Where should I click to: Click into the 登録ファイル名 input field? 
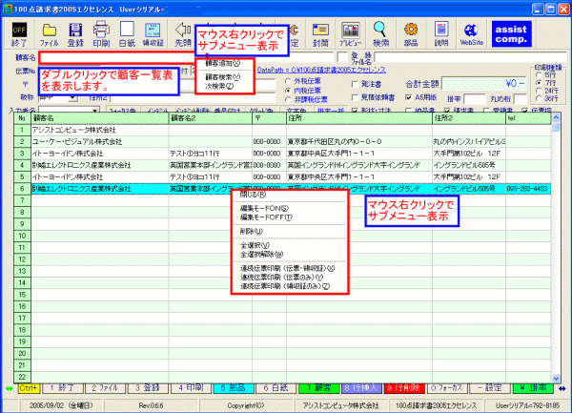tap(470, 57)
